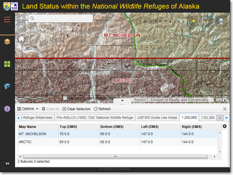
Task: Click the blue graduation cap icon in sidebar
Action: click(x=7, y=86)
